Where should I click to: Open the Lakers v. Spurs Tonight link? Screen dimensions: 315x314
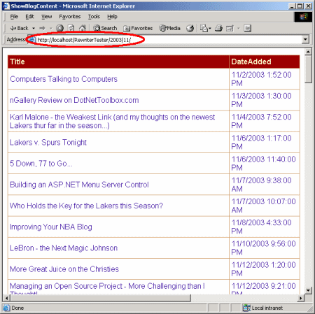(48, 143)
